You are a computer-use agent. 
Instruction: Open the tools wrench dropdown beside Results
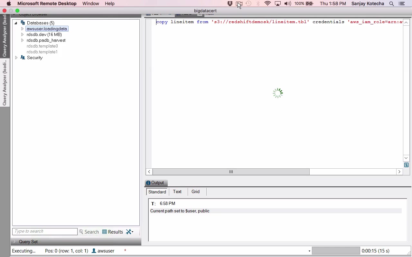click(130, 232)
